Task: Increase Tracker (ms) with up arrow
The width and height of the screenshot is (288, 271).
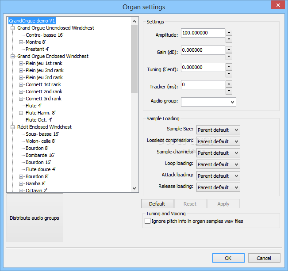Action: 229,84
